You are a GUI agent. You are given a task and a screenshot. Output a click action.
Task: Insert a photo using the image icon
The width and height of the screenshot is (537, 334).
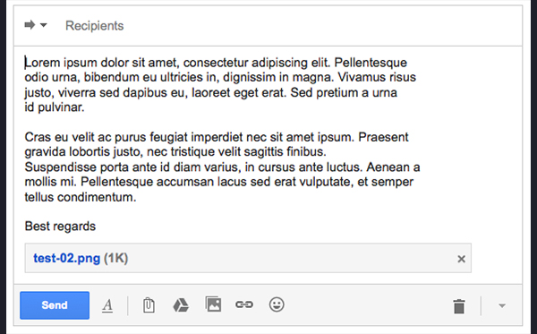click(x=213, y=304)
